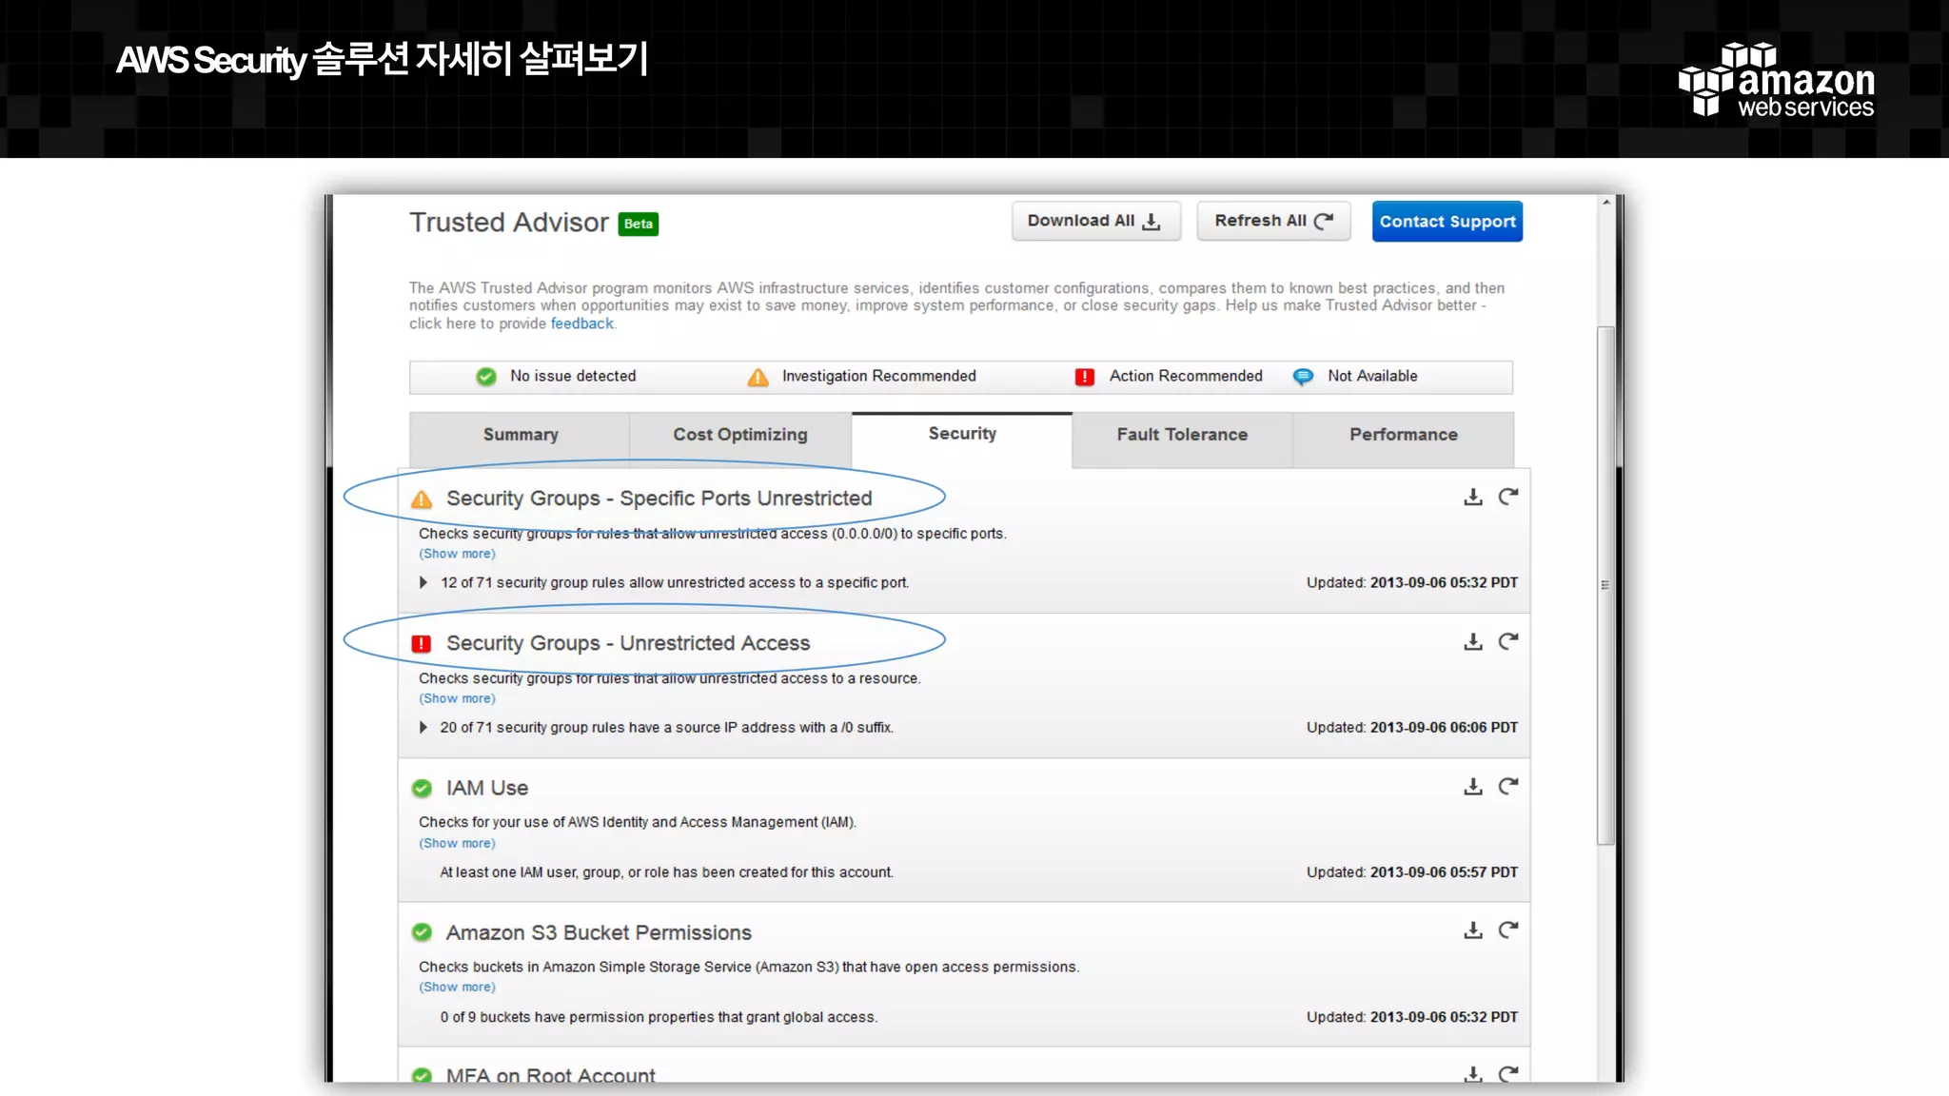Image resolution: width=1949 pixels, height=1096 pixels.
Task: Click the red alert icon beside Unrestricted Access
Action: [x=422, y=644]
